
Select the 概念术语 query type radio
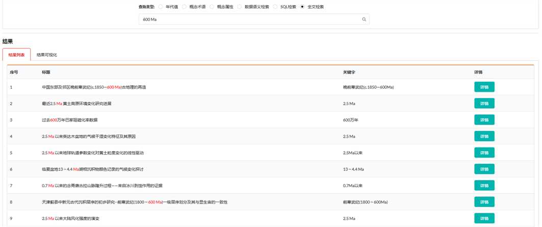[184, 7]
